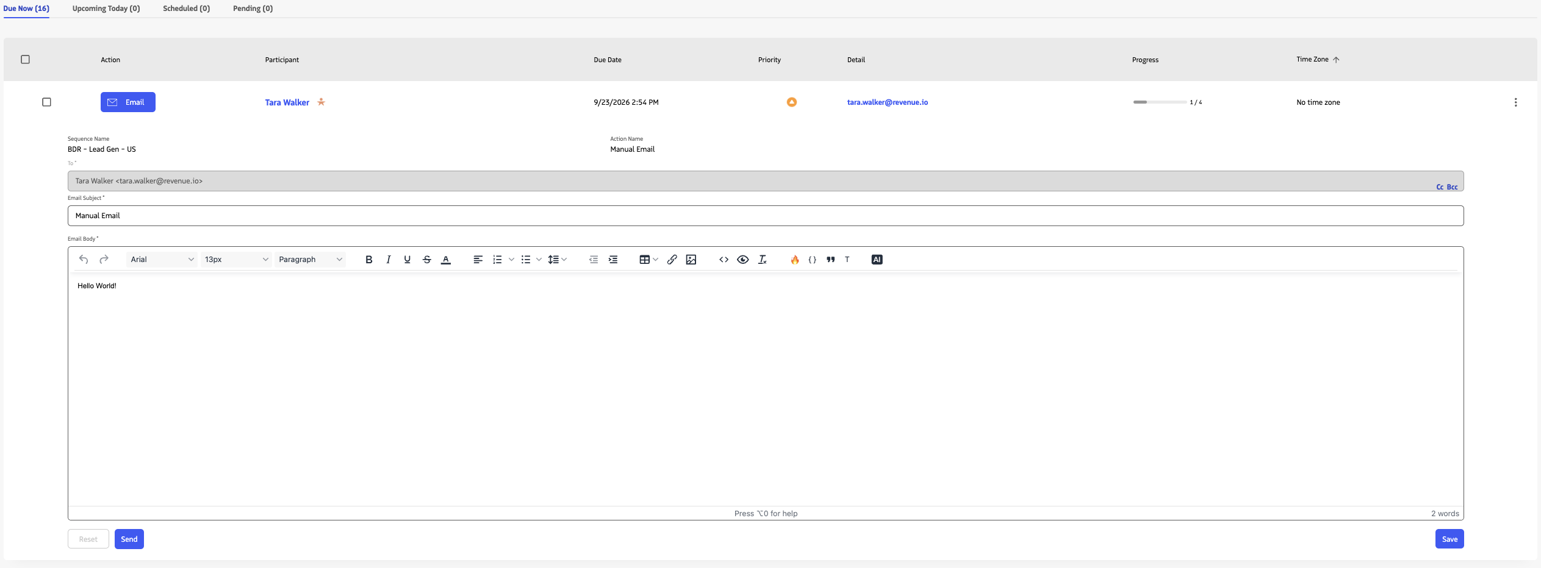Tick the select-all checkbox in table header

click(25, 59)
